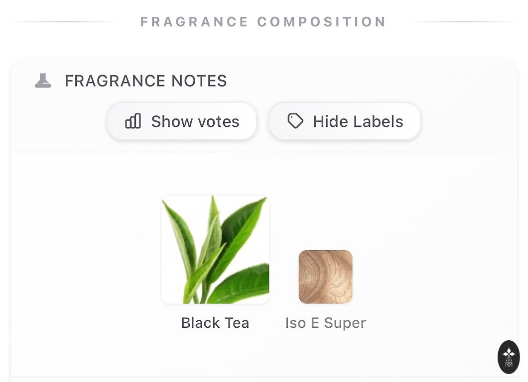Viewport: 528px width, 382px height.
Task: Click the Iso E Super note label
Action: [x=325, y=323]
